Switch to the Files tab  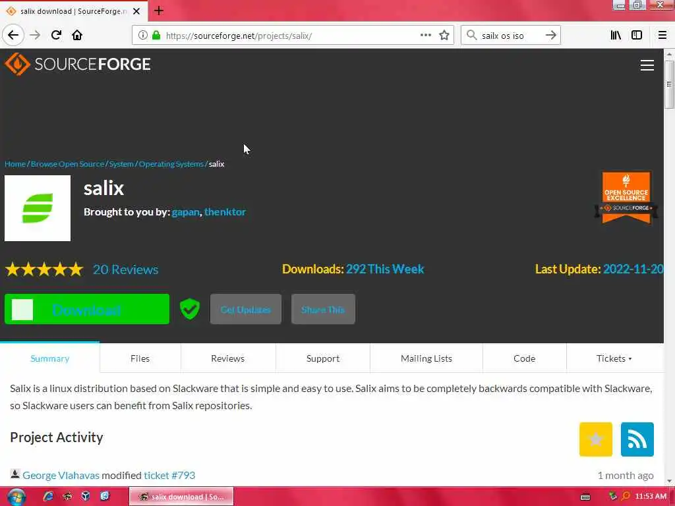coord(140,358)
